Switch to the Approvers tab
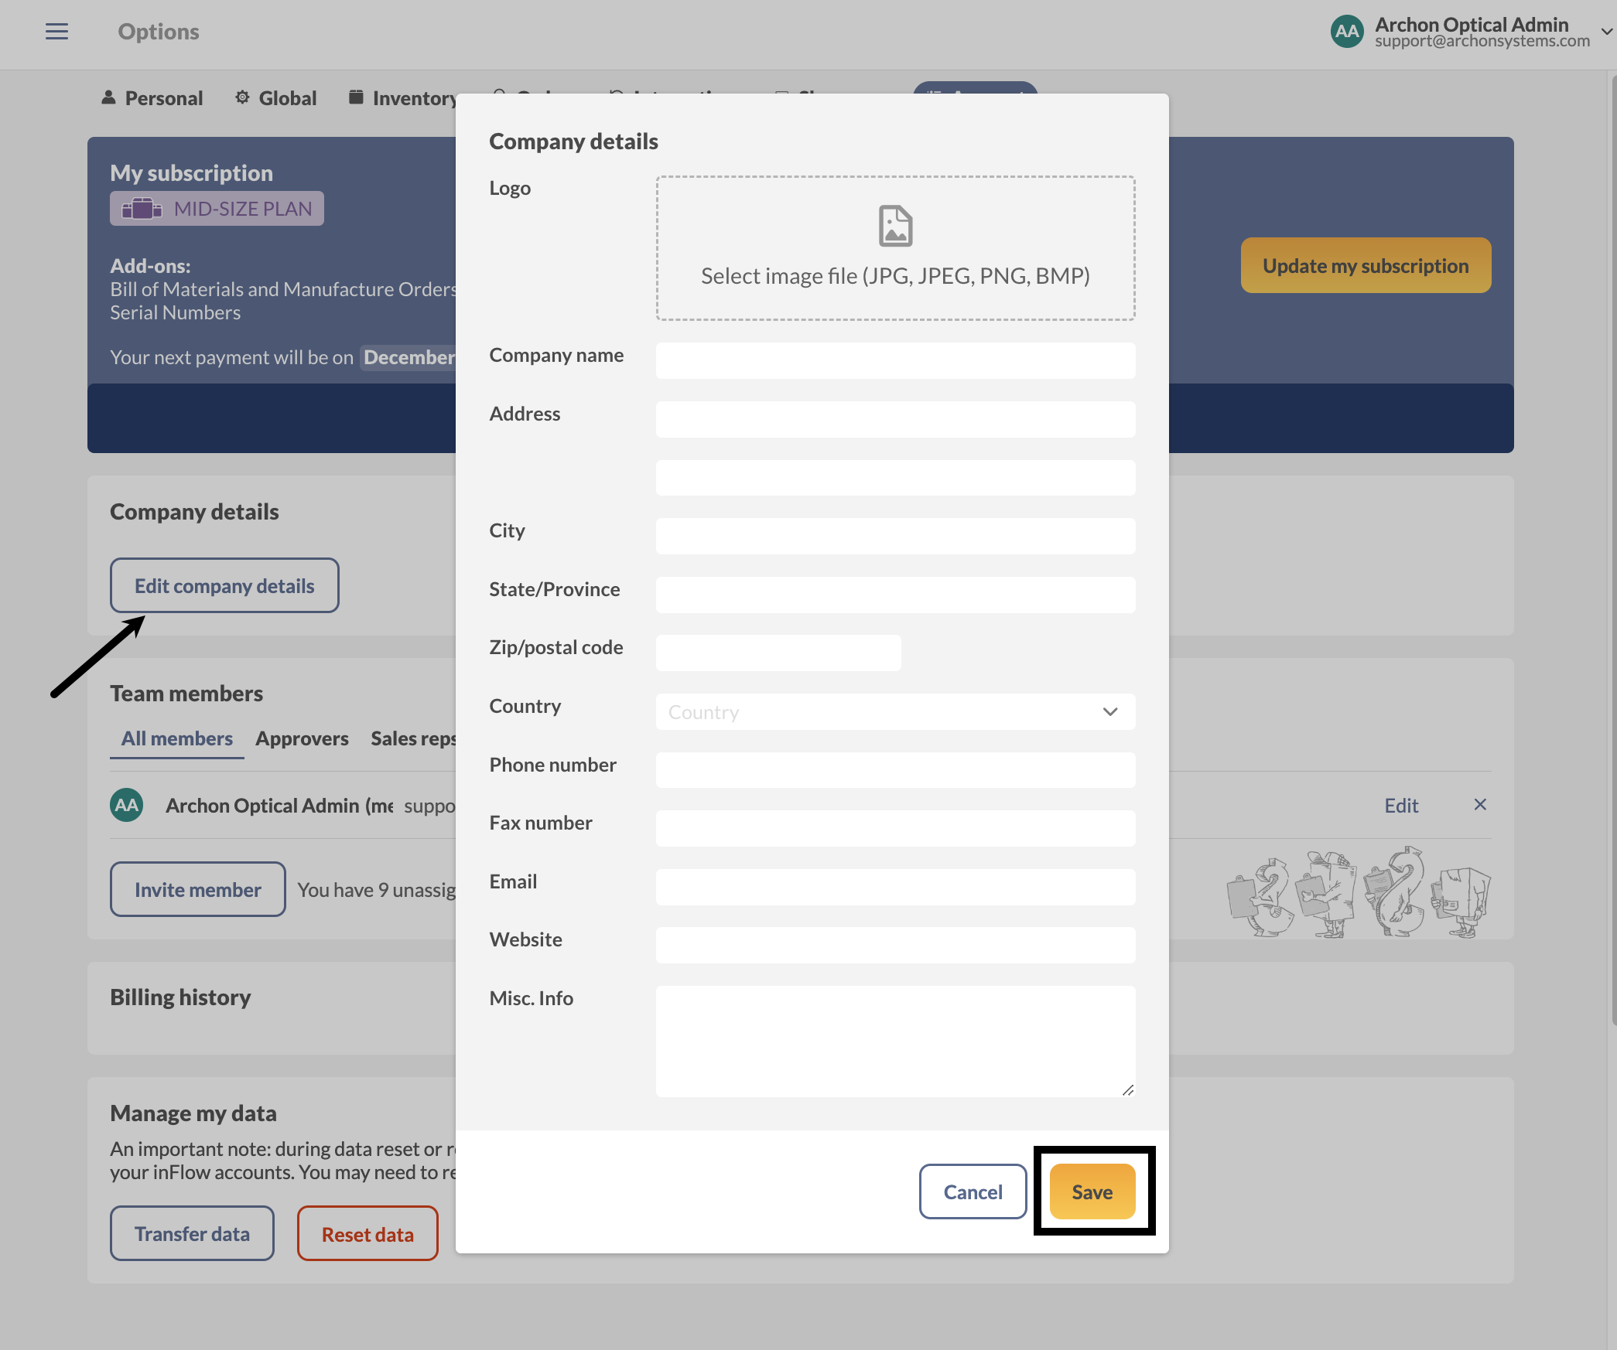Viewport: 1617px width, 1350px height. click(x=302, y=738)
